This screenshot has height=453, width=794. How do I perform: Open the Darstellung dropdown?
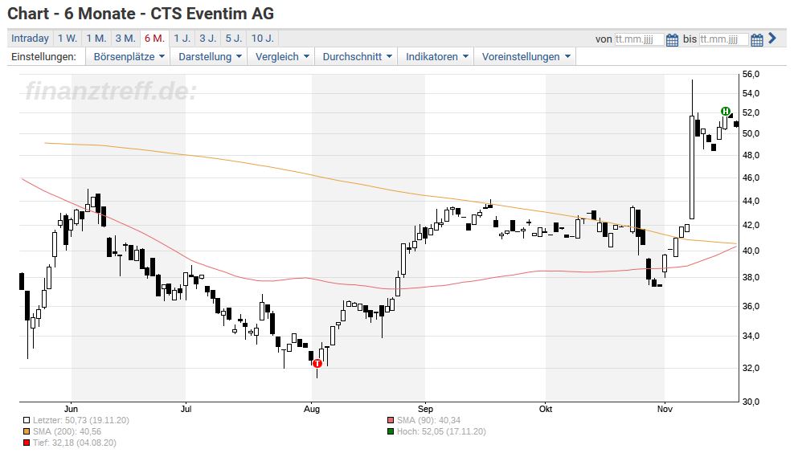click(x=210, y=57)
